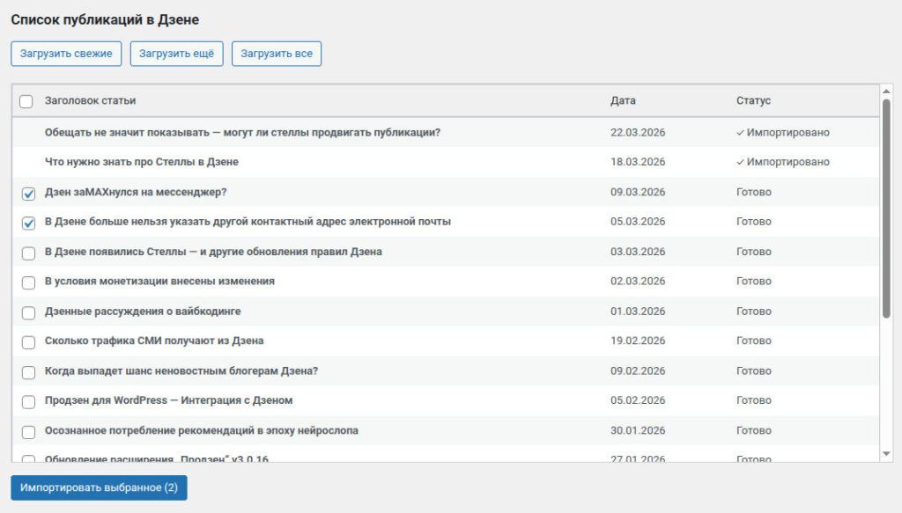The image size is (902, 513).
Task: Click the "Статус" column header
Action: 753,101
